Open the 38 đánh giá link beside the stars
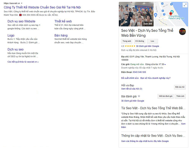Screen dimensions: 190x148 (147, 46)
